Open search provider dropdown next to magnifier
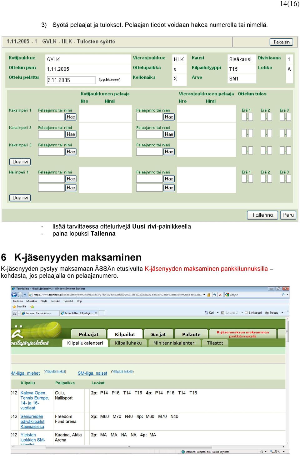Image resolution: width=300 pixels, height=456 pixels. pos(287,295)
